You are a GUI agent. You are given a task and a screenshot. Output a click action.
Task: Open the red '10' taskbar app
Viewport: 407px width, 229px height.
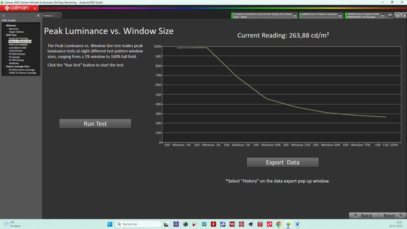[232, 224]
